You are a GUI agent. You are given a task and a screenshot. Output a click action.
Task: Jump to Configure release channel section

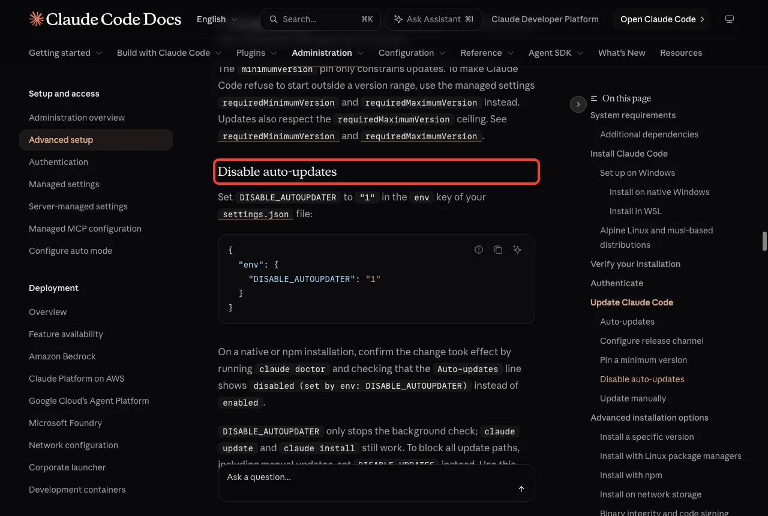click(x=652, y=341)
